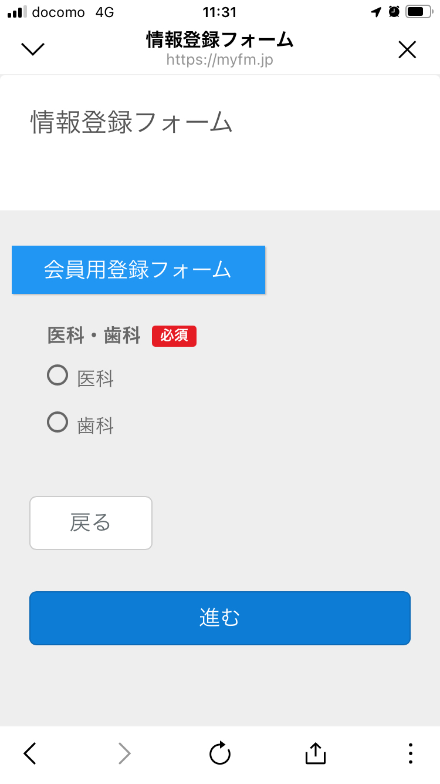The width and height of the screenshot is (440, 784).
Task: Tap the alarm clock status icon
Action: (x=394, y=12)
